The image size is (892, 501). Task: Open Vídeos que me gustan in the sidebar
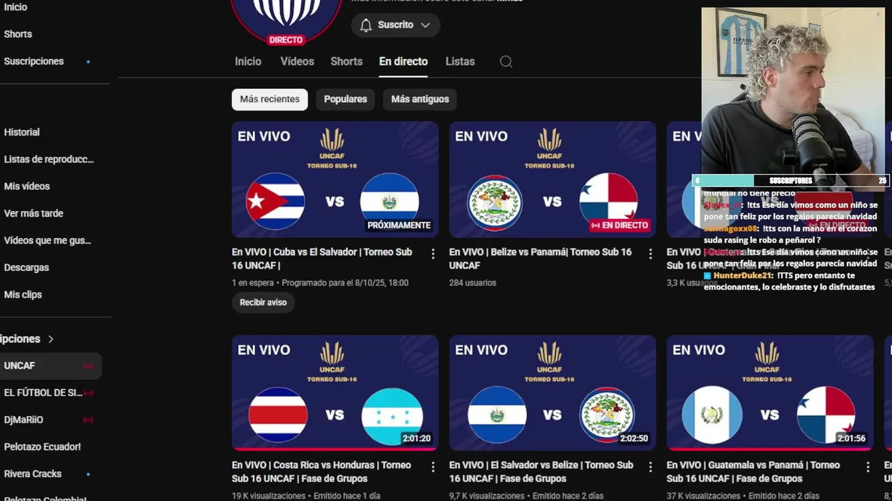click(47, 241)
